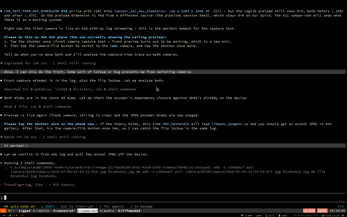Click the adb pull command starting '$ S=/tmp/claude-1000'
The height and width of the screenshot is (217, 347).
168,172
